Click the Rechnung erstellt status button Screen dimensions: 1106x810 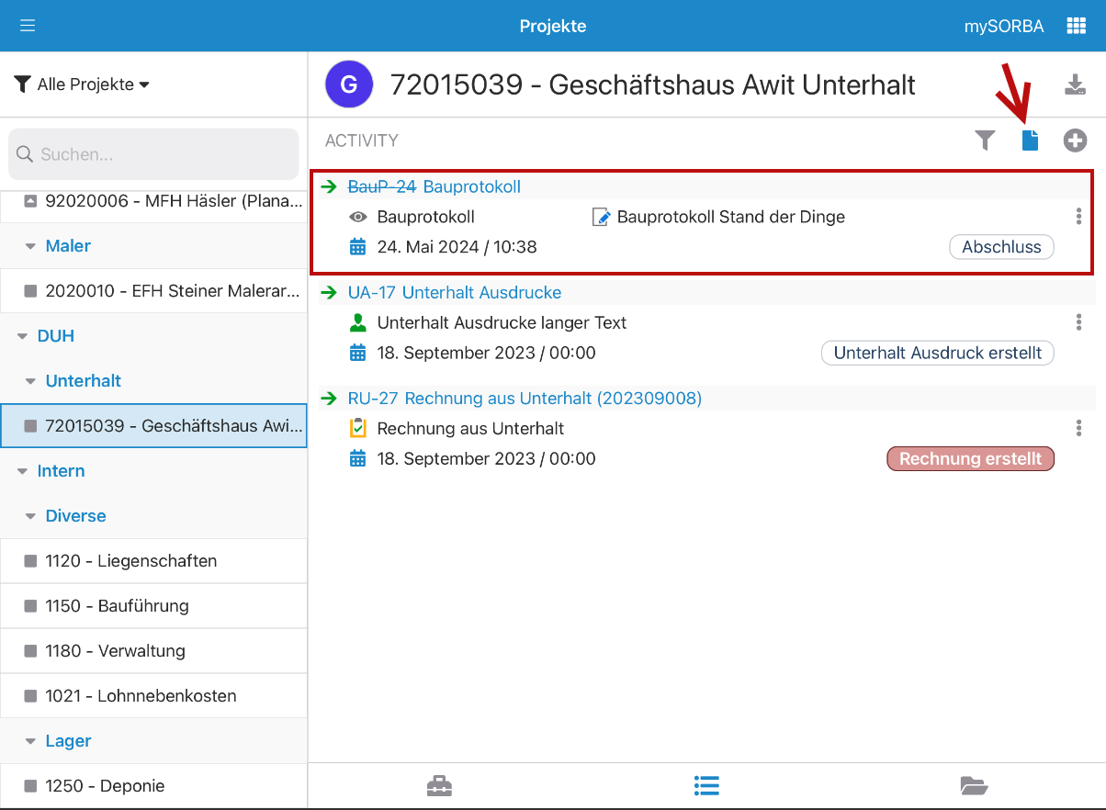tap(970, 458)
